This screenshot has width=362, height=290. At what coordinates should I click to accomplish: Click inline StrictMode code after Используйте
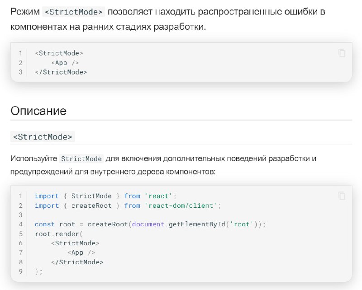pyautogui.click(x=81, y=159)
